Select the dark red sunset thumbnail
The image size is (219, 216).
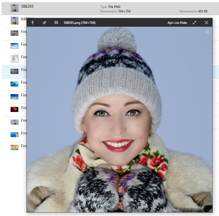(x=14, y=109)
